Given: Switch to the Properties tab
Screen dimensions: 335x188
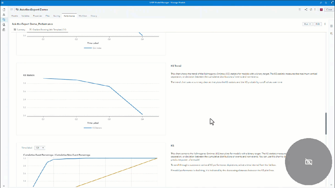Looking at the screenshot, I should click(37, 16).
